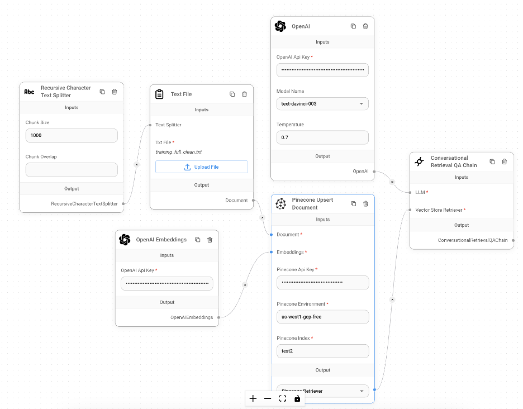Click the Vector Store Retriever input handle
The height and width of the screenshot is (409, 523).
(410, 210)
